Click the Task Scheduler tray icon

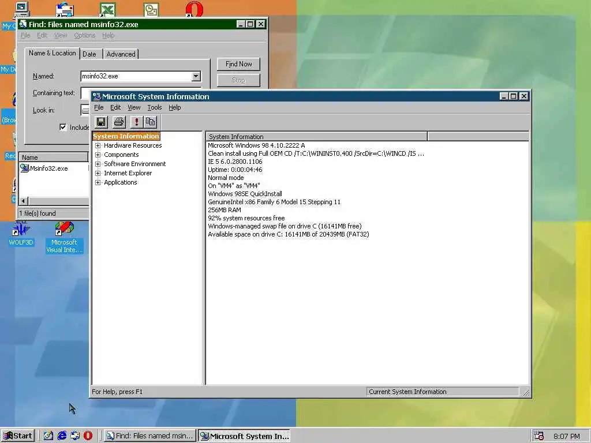click(x=538, y=436)
